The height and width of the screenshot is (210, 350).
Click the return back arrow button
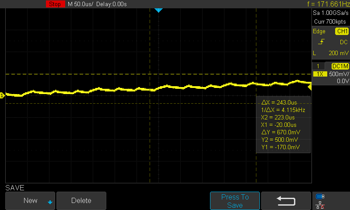tap(286, 201)
